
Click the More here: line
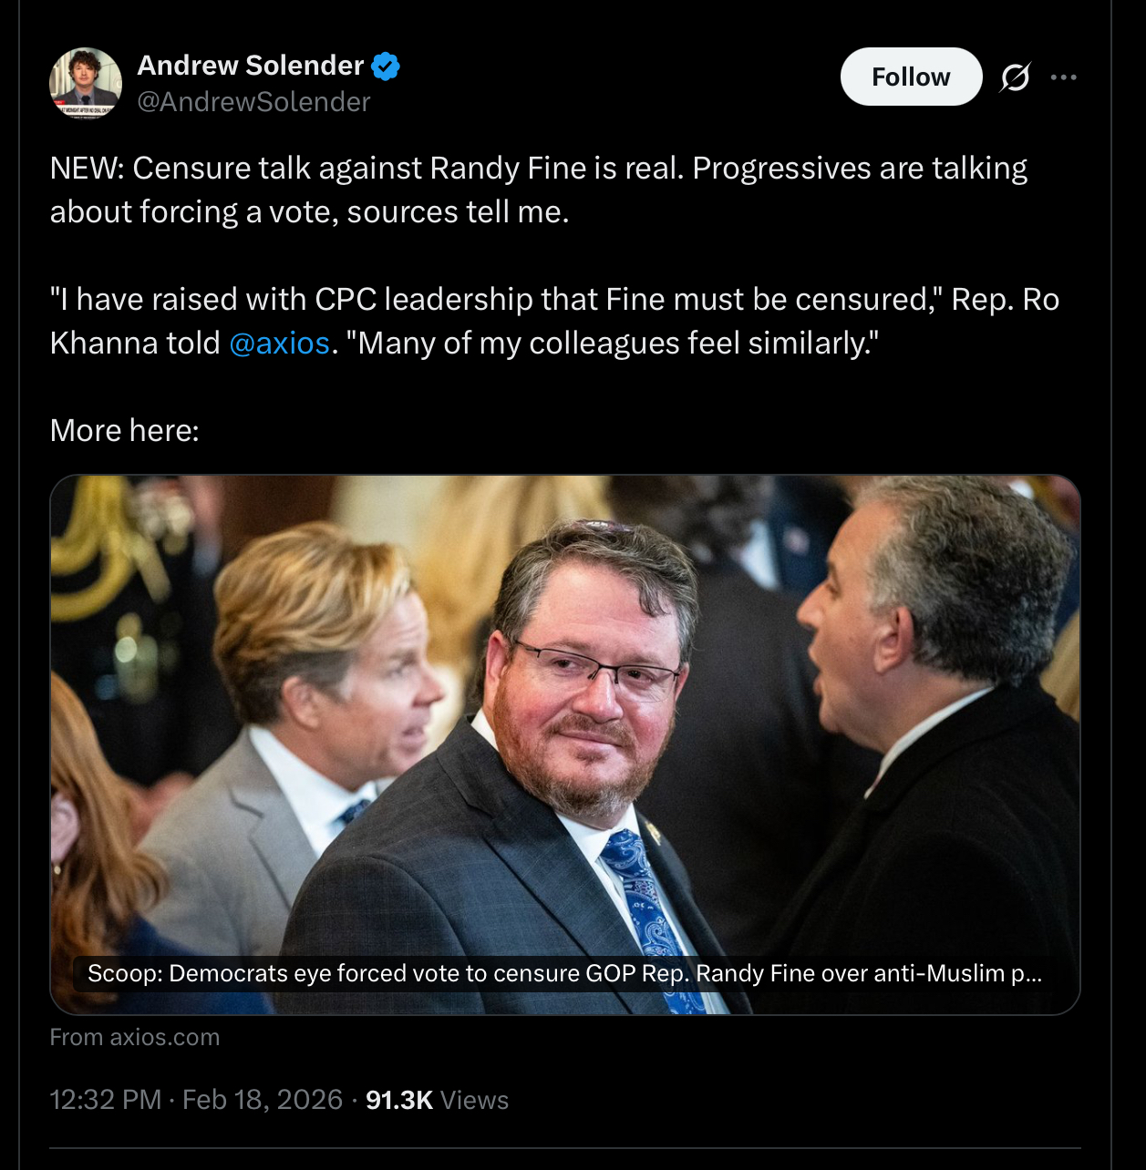click(125, 430)
